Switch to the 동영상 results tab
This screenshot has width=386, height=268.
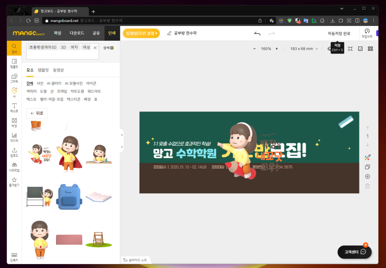[x=58, y=70]
